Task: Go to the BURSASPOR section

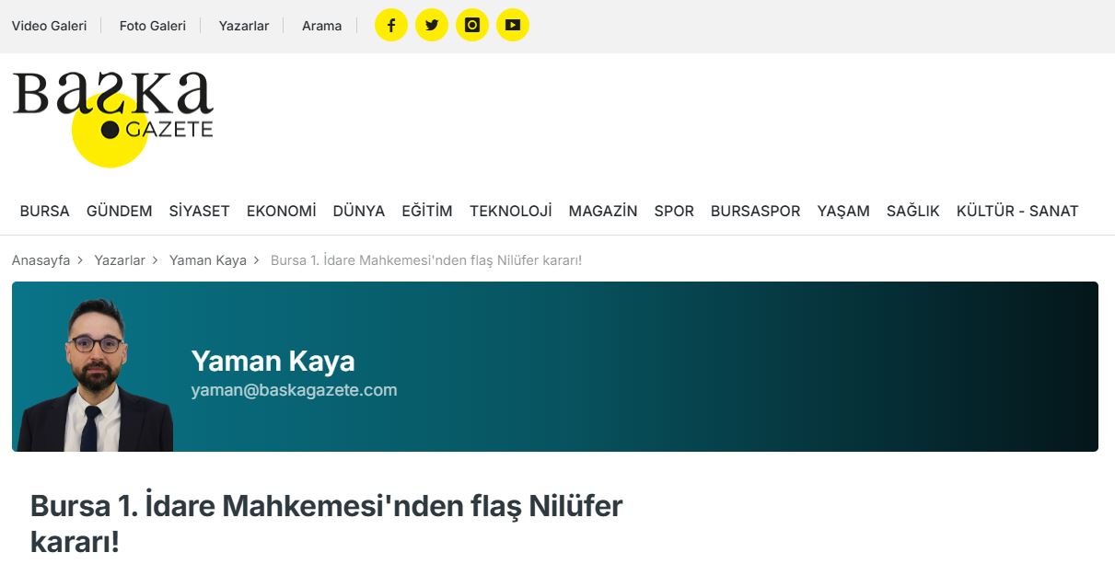Action: (755, 211)
